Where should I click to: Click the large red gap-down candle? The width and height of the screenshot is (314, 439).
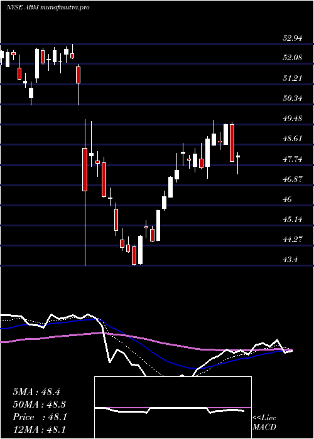coord(85,169)
